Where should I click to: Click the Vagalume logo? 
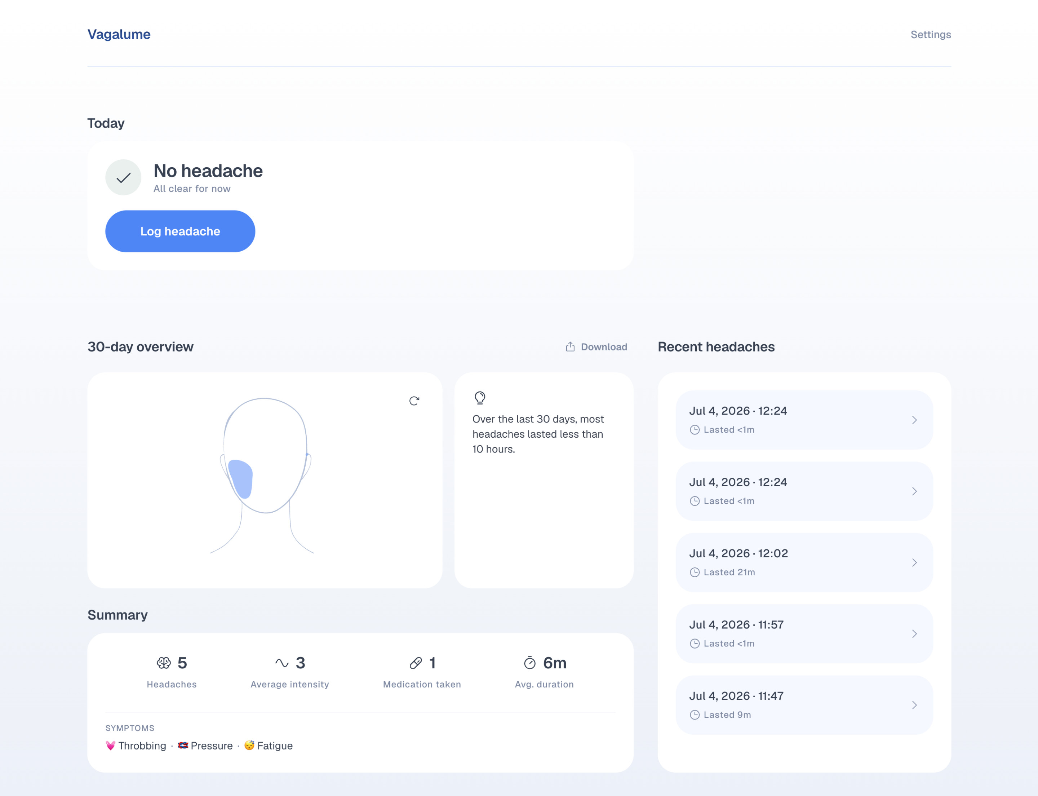click(x=119, y=34)
